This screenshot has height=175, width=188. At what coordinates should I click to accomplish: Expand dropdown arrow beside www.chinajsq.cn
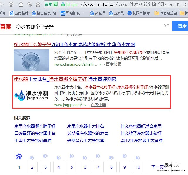100,65
